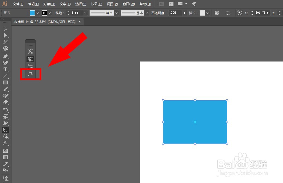Open the 选择(S) menu
Viewport: 283px width, 183px height.
(81, 4)
